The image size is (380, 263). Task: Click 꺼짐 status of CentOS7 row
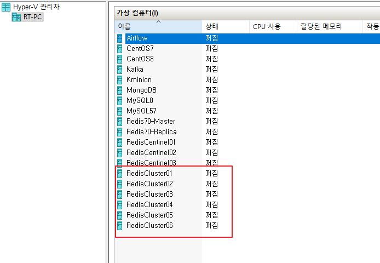click(x=211, y=49)
